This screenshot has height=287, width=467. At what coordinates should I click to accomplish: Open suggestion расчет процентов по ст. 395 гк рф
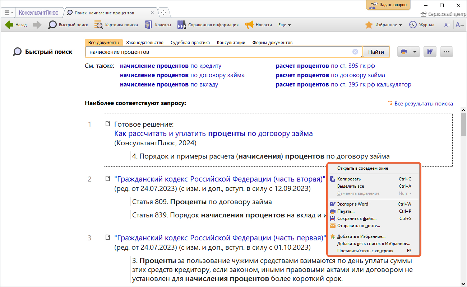tap(325, 66)
